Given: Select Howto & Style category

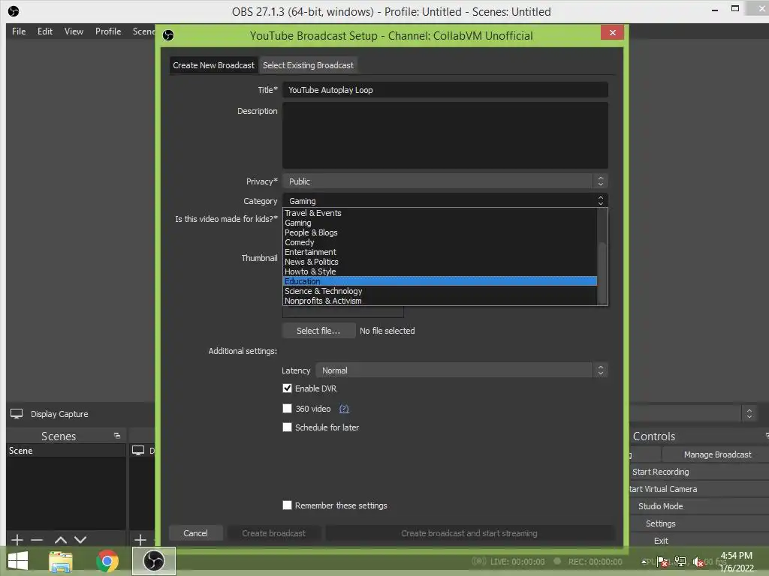Looking at the screenshot, I should [440, 271].
